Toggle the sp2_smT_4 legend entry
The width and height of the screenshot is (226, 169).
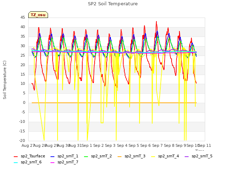pyautogui.click(x=165, y=156)
